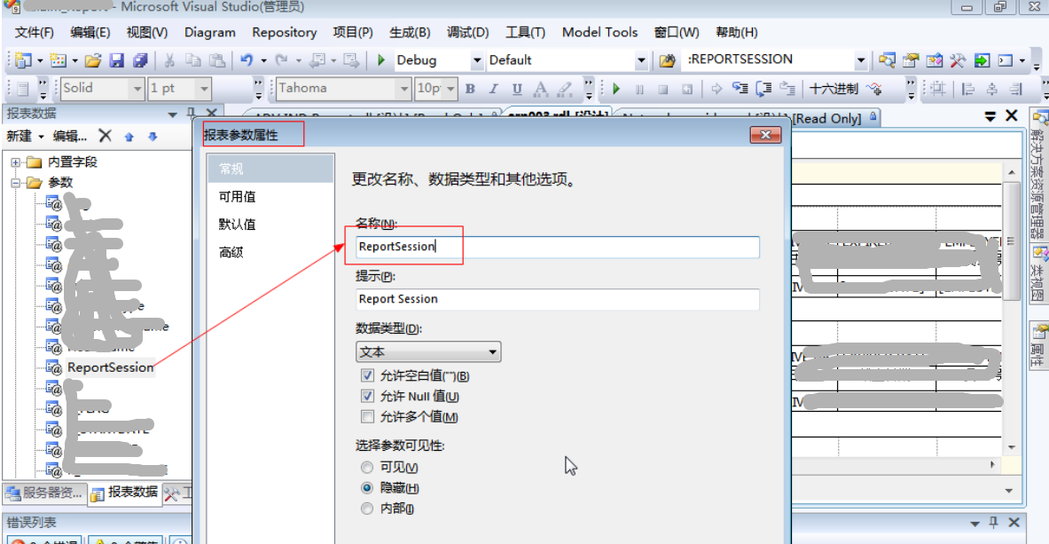The image size is (1049, 544).
Task: Click the Find in Files binoculars folder icon
Action: point(667,60)
